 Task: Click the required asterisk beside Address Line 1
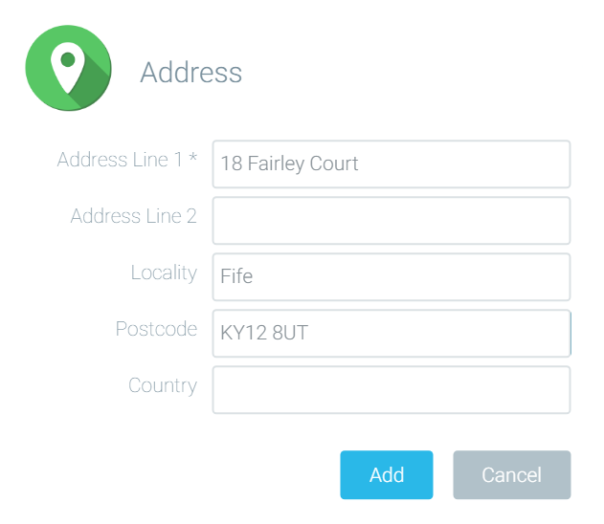tap(193, 157)
